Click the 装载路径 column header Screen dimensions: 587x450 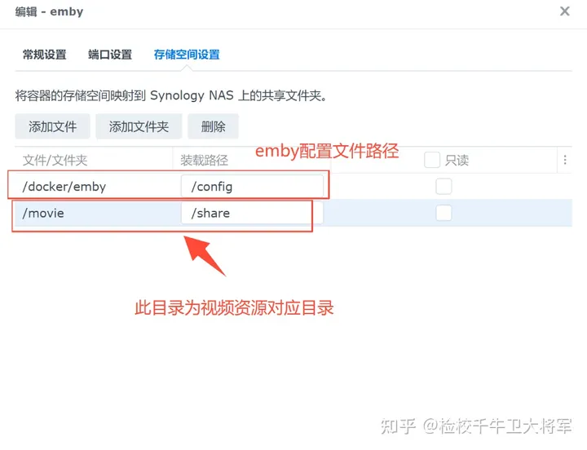tap(204, 161)
